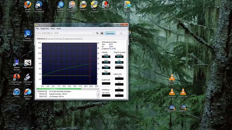Click the Interrompi button
232x130 pixels.
tap(110, 33)
